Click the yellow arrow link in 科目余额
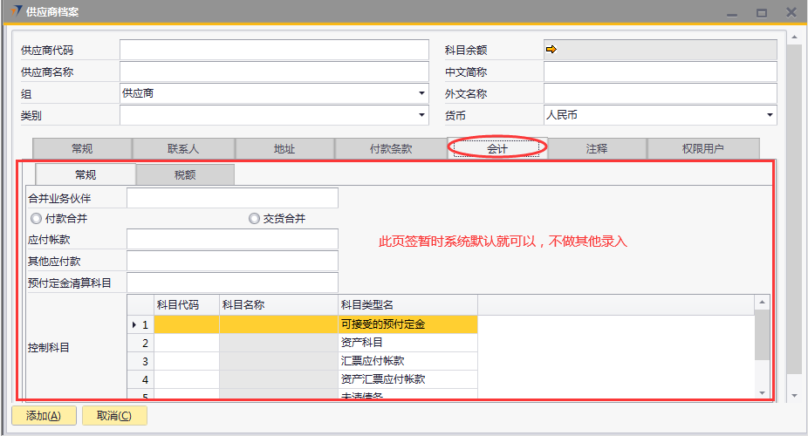Viewport: 808px width, 436px height. click(x=551, y=50)
